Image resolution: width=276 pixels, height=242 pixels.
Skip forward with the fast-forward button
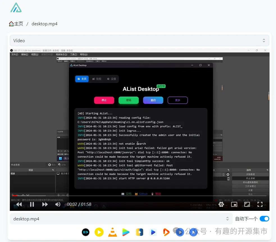coord(45,204)
